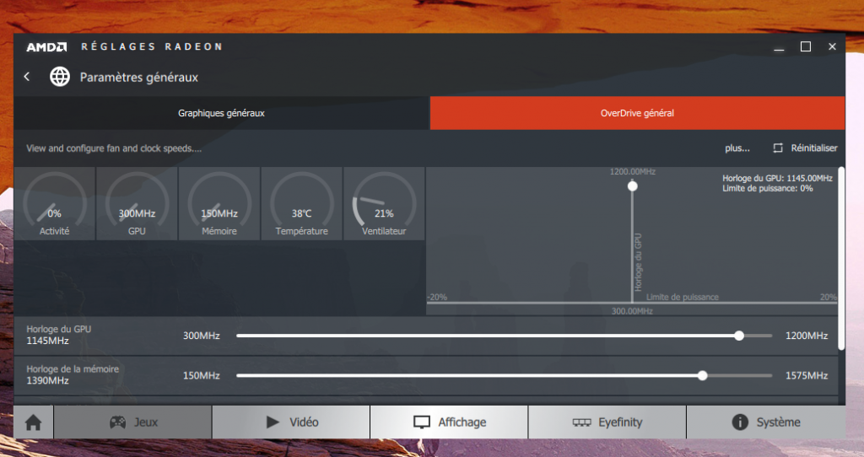Screen dimensions: 864x457
Task: Open the Jeux section
Action: (x=132, y=422)
